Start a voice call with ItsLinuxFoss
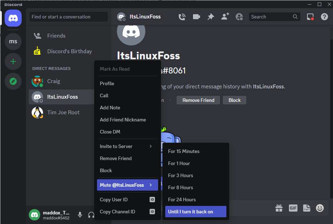This screenshot has height=224, width=333. pos(182,17)
